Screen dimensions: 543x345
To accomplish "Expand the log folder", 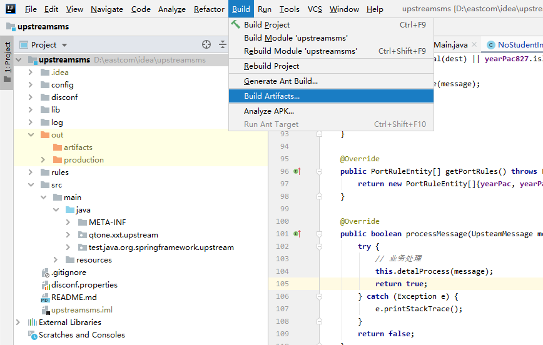I will pos(31,122).
